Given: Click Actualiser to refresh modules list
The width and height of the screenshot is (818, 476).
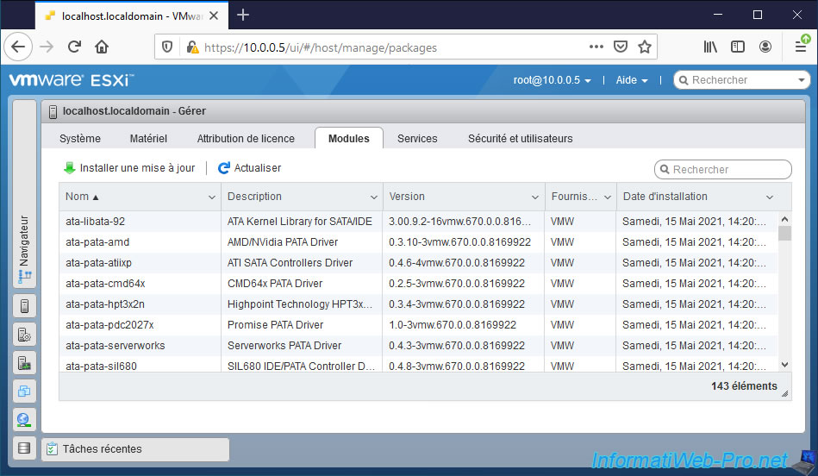Looking at the screenshot, I should (x=249, y=168).
